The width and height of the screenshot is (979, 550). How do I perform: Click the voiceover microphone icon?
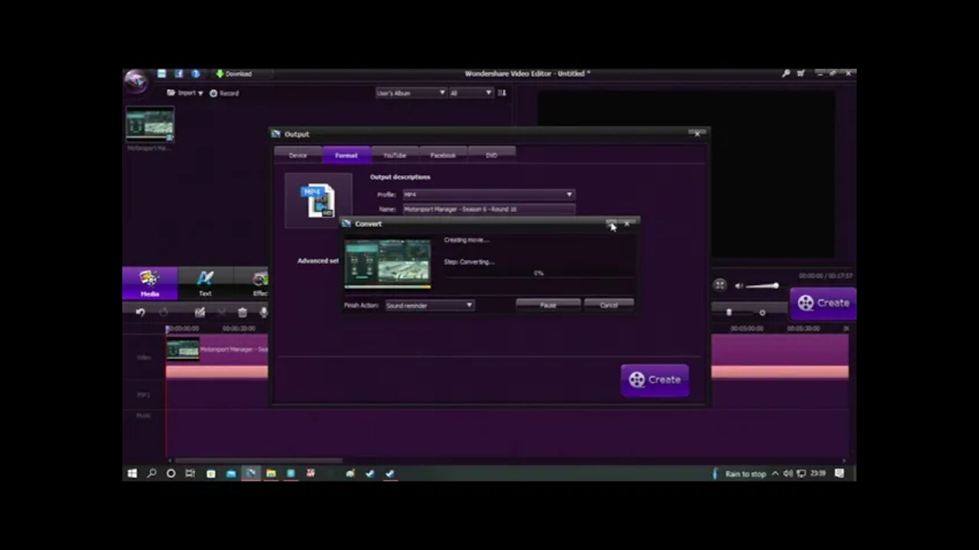(263, 312)
